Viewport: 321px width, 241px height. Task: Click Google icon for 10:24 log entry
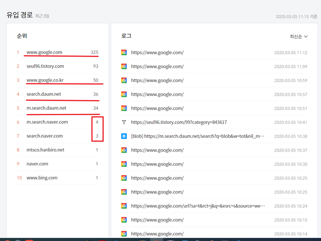pyautogui.click(x=124, y=206)
